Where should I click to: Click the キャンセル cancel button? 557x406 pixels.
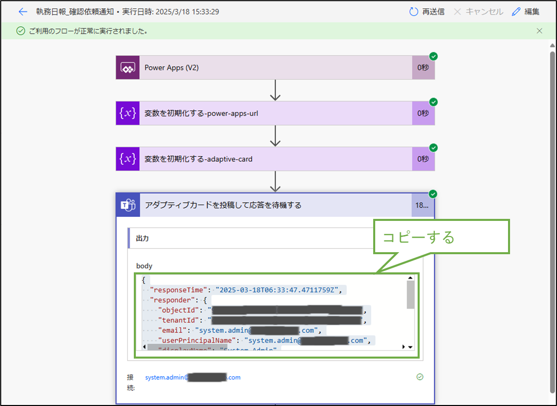pyautogui.click(x=479, y=12)
